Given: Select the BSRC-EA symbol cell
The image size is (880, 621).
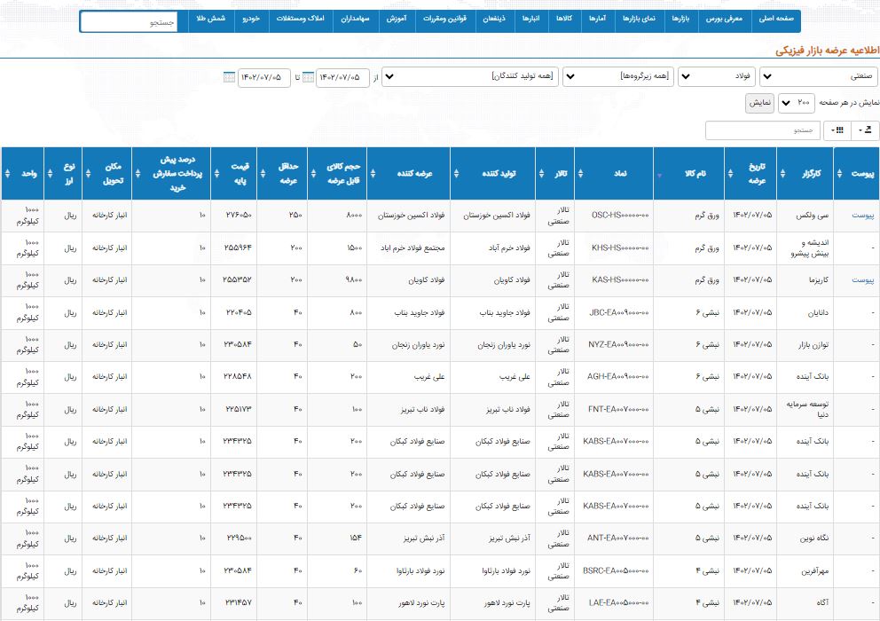Looking at the screenshot, I should point(616,570).
